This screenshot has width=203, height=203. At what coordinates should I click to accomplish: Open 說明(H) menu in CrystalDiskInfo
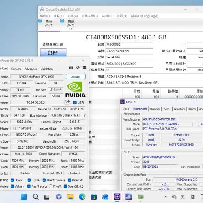coord(122,16)
